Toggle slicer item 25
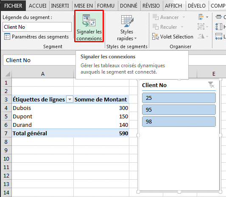The height and width of the screenshot is (197, 226). [x=179, y=98]
